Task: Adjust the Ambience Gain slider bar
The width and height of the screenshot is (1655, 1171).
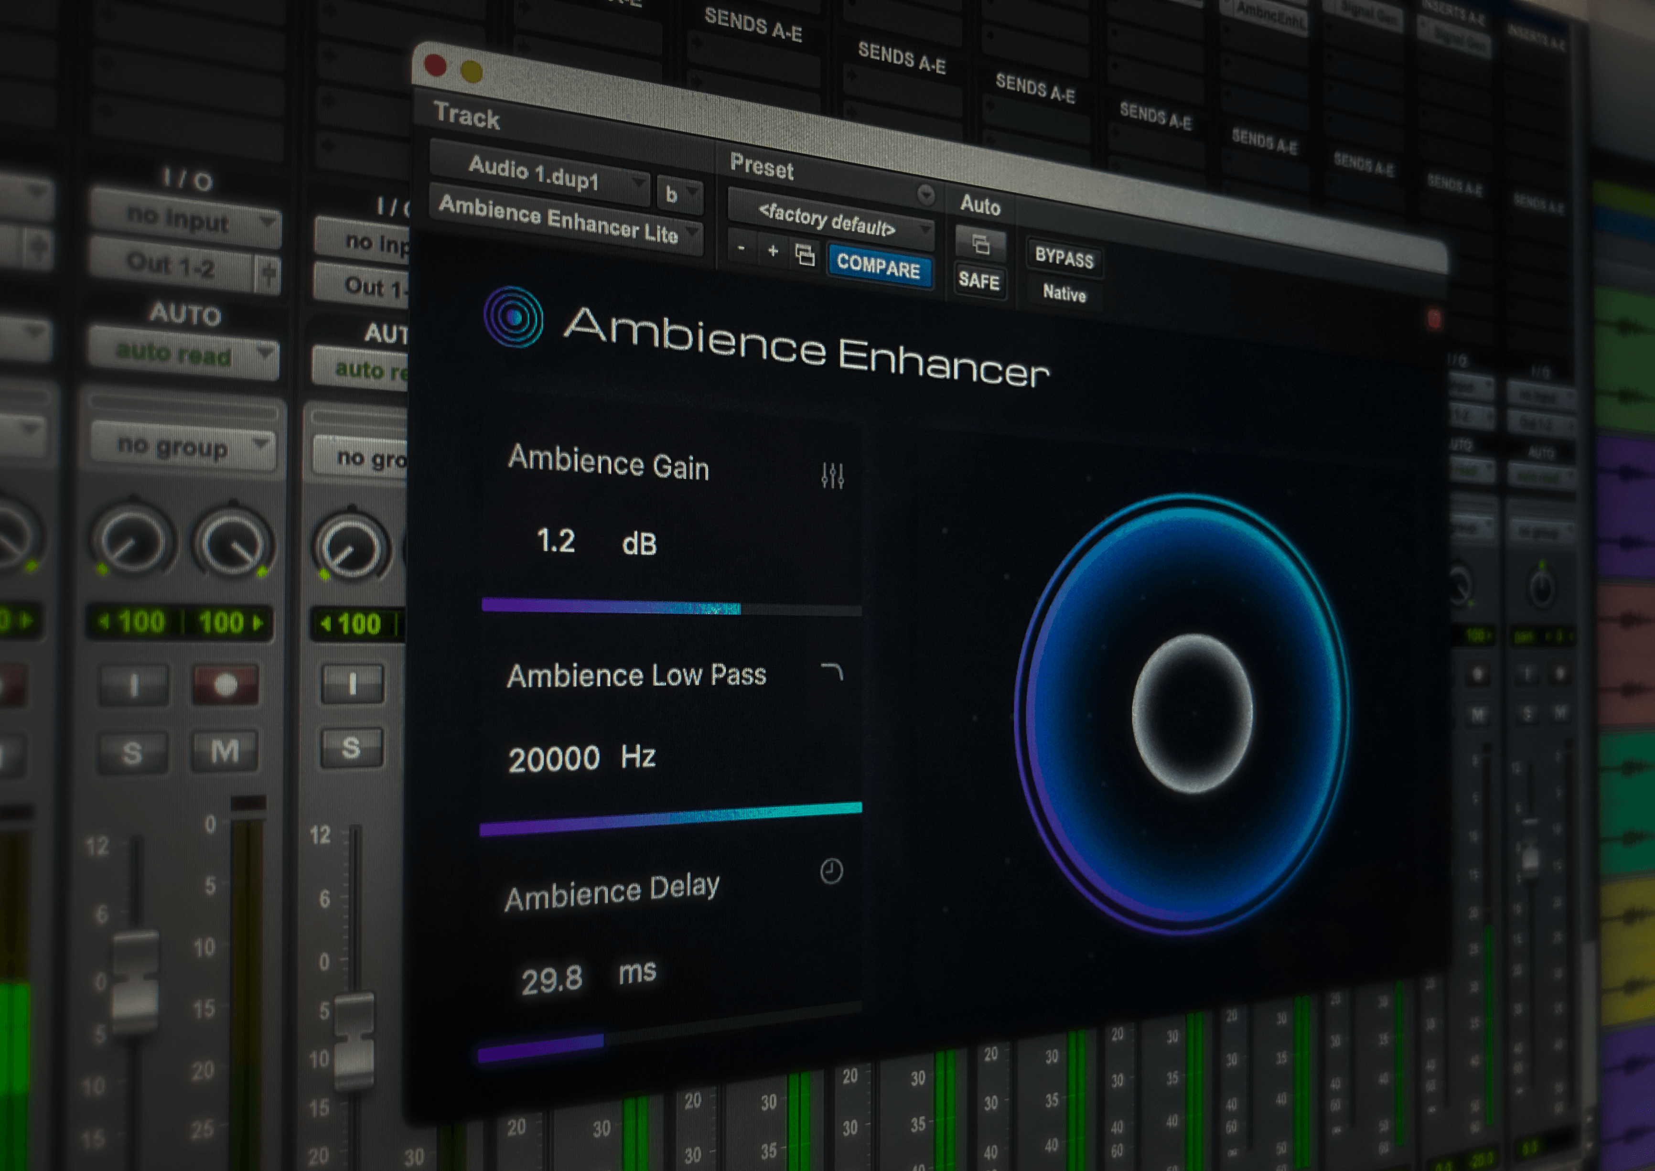Action: tap(671, 607)
